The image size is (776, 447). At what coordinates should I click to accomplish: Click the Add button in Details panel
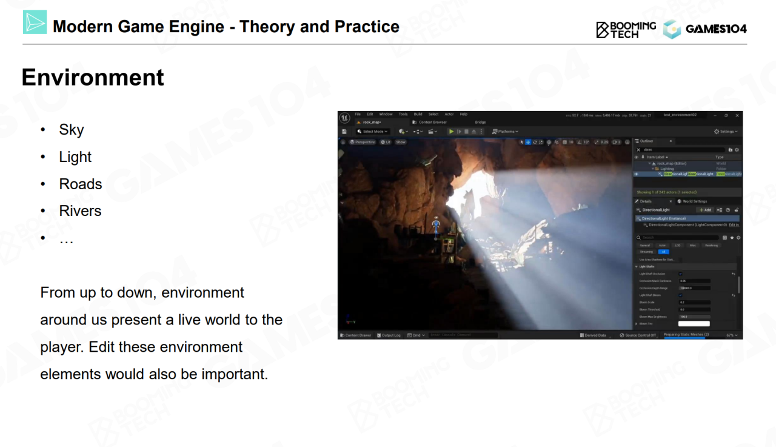point(705,210)
